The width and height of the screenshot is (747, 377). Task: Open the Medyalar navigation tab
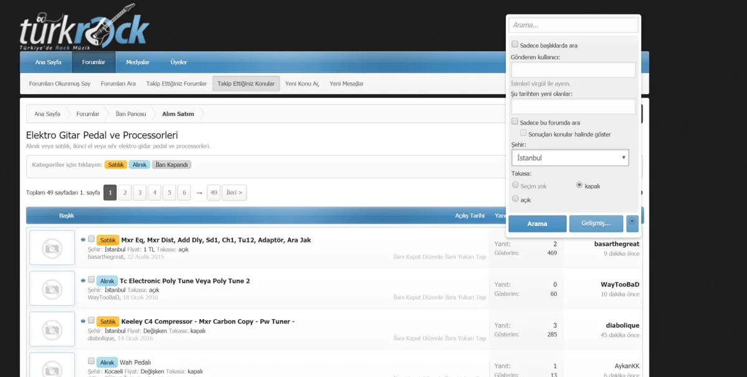click(138, 62)
